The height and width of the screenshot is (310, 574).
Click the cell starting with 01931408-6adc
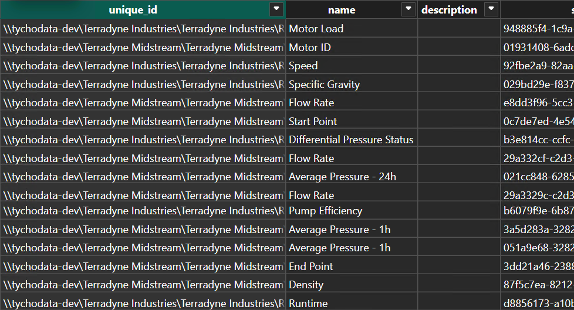click(538, 47)
